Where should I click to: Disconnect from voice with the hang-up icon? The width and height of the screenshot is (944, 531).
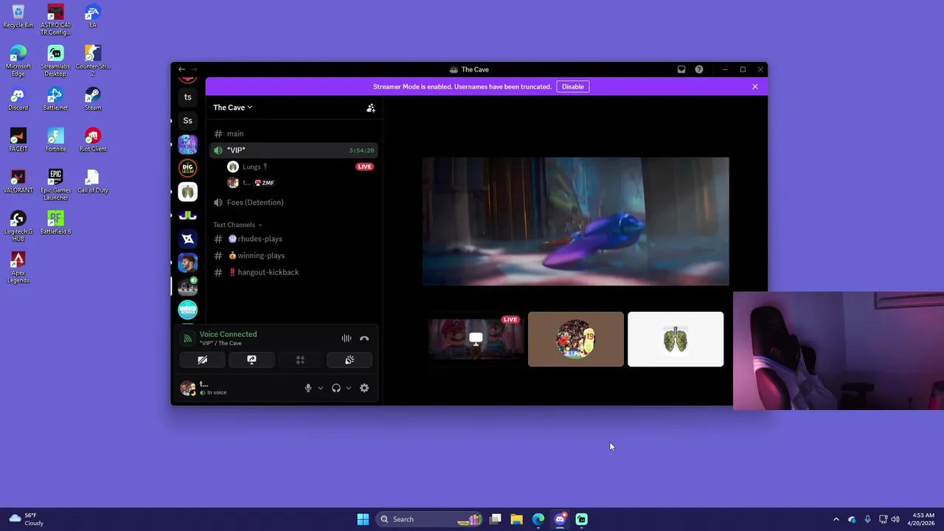364,339
